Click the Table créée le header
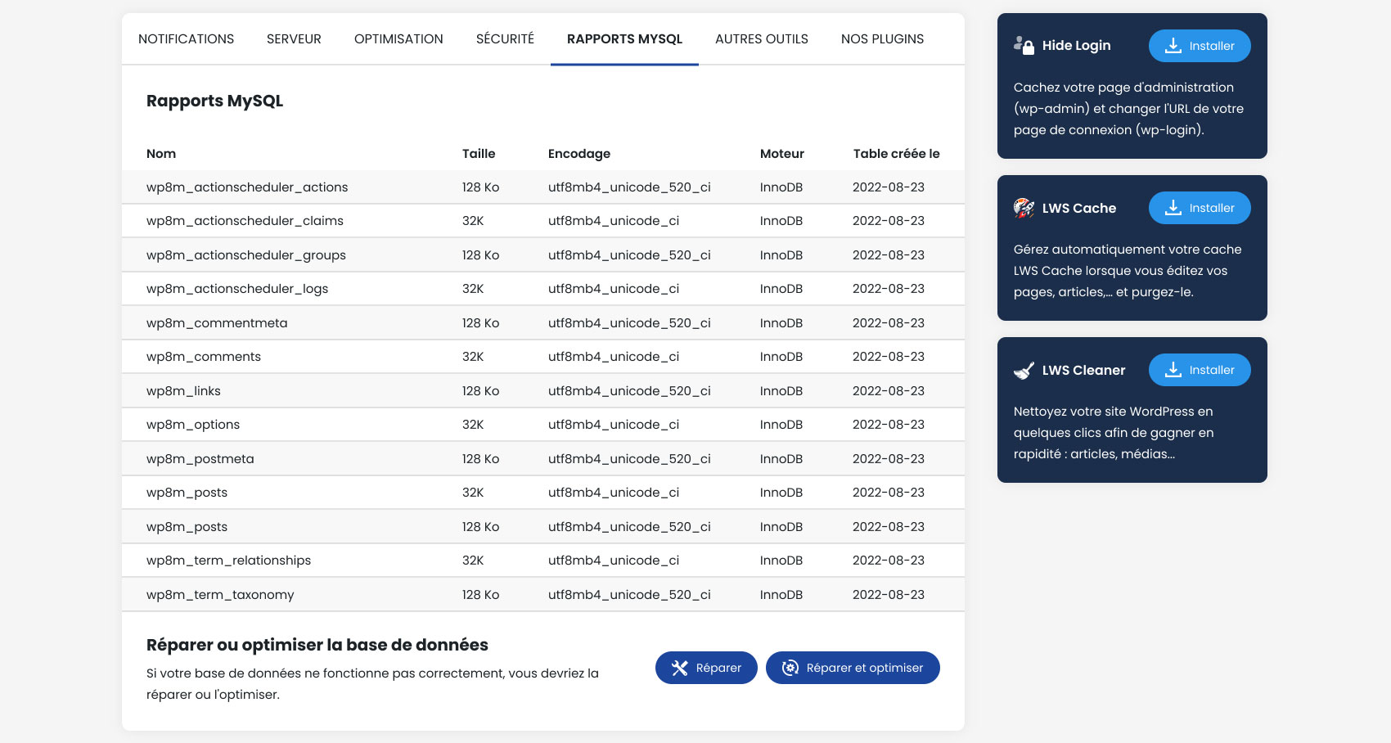Viewport: 1391px width, 743px height. (896, 154)
